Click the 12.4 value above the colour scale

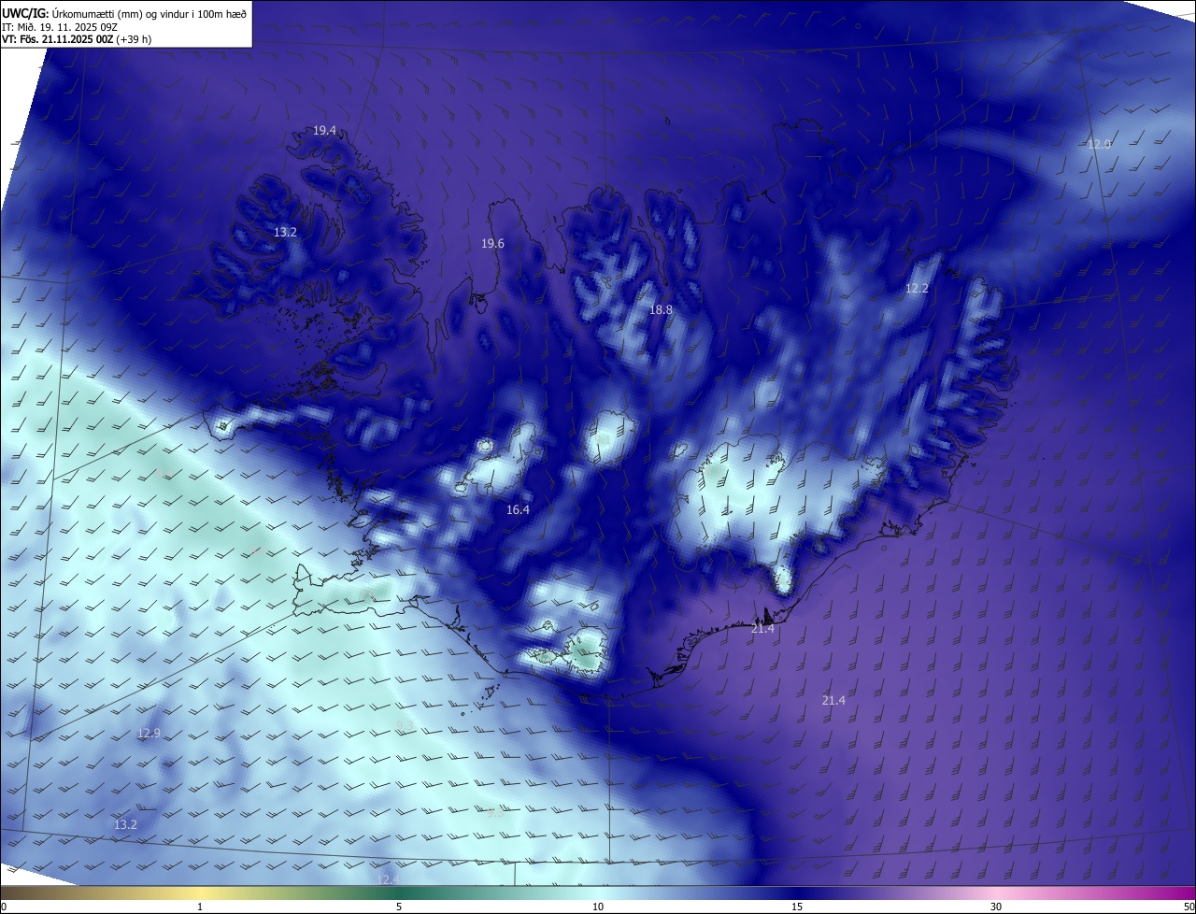point(388,879)
